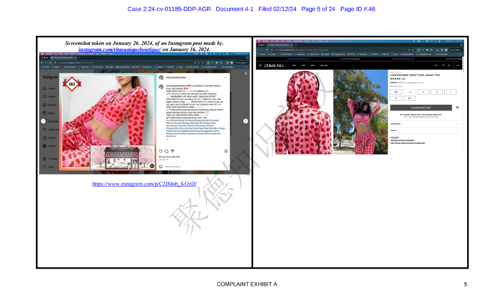Image resolution: width=503 pixels, height=305 pixels.
Task: Click the Dolls Kill logo
Action: click(274, 66)
